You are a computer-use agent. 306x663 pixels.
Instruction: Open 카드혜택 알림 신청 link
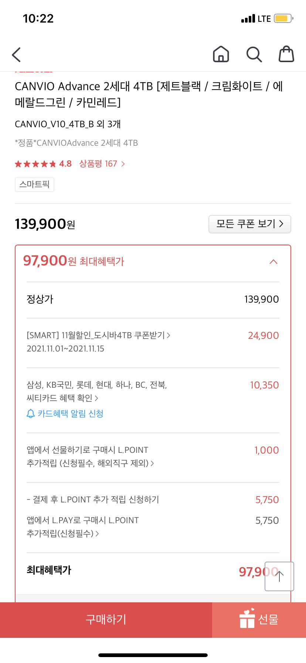pos(71,414)
